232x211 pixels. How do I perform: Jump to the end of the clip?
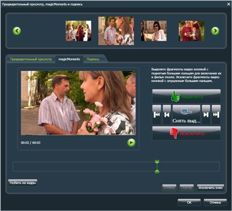(x=216, y=114)
